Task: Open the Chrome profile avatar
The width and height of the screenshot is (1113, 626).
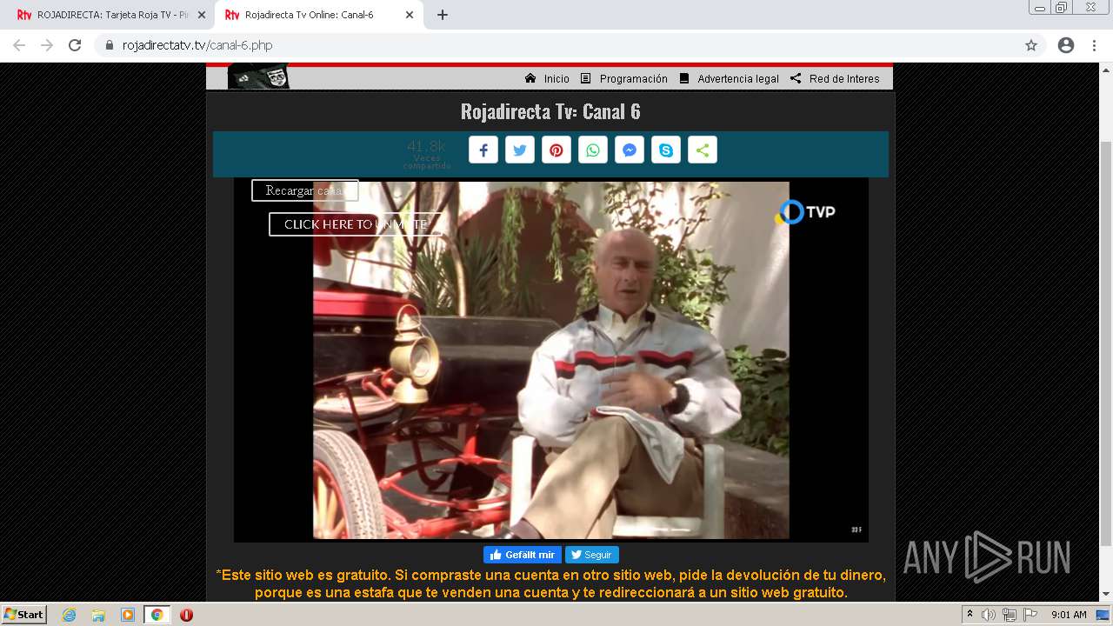Action: coord(1066,45)
